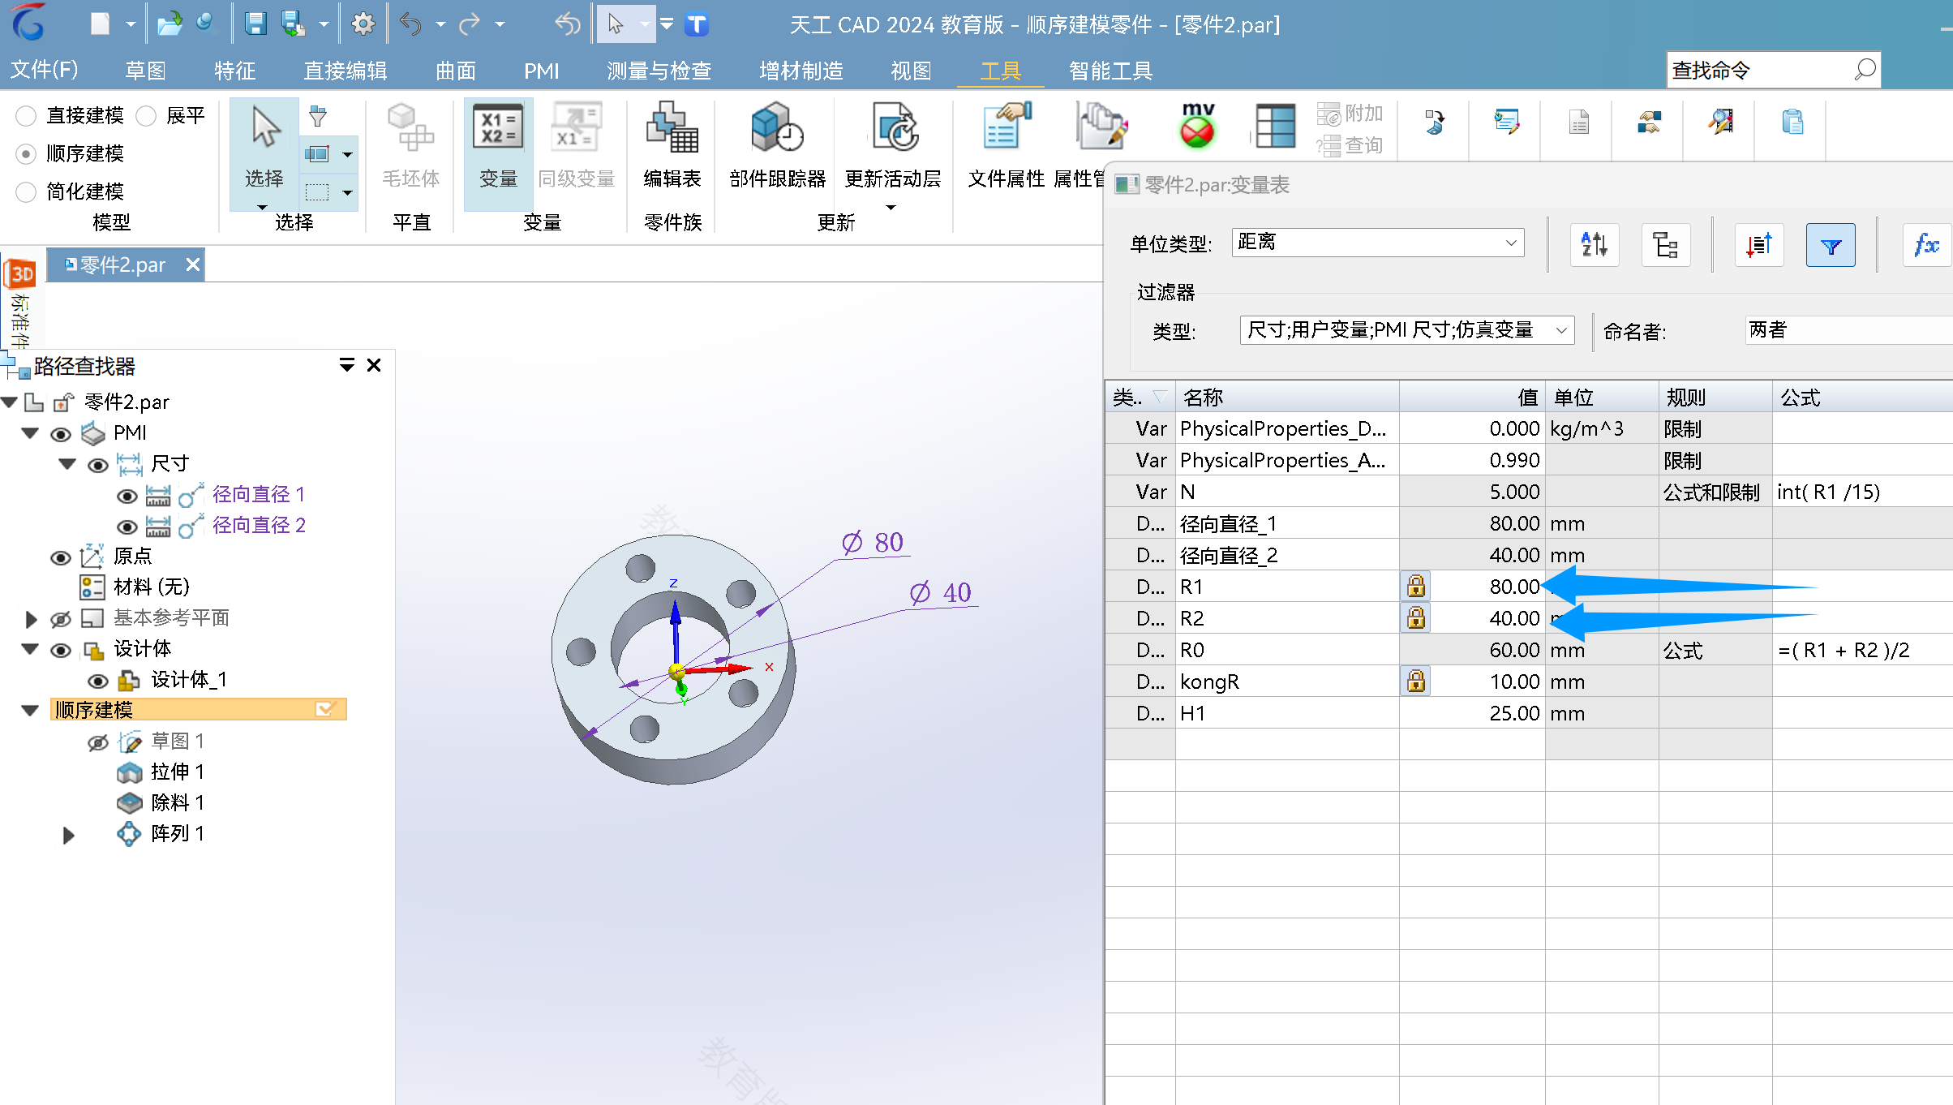Image resolution: width=1953 pixels, height=1105 pixels.
Task: Click the lock icon in kongR row
Action: pos(1416,681)
